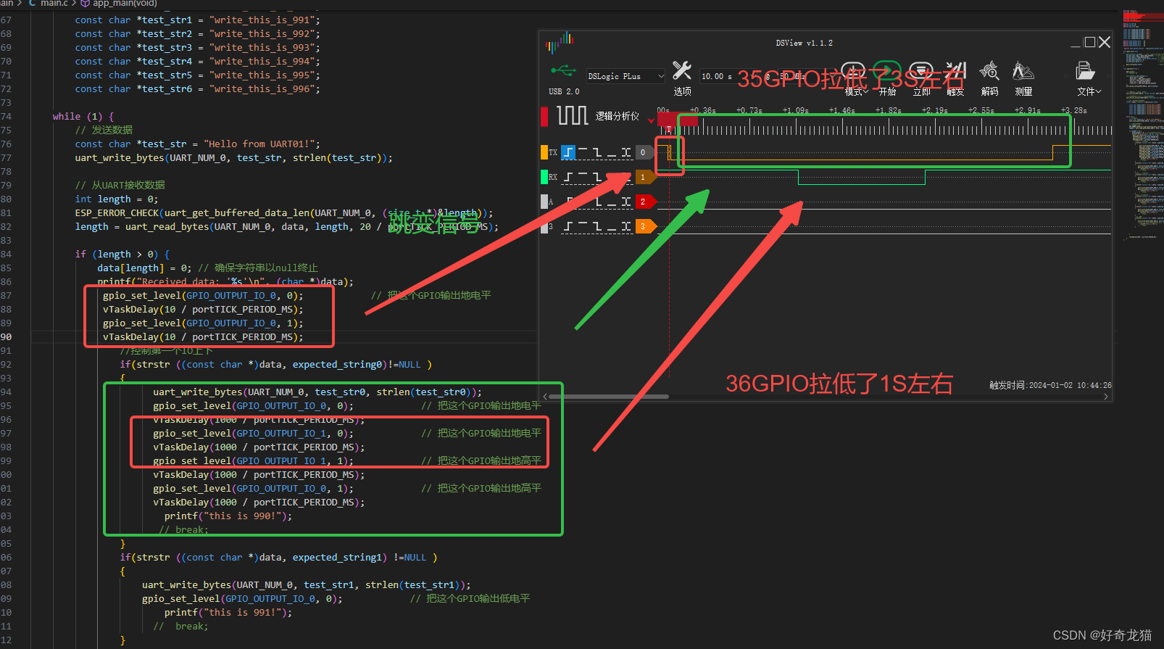Click the orange TX channel color swatch
1164x649 pixels.
point(544,152)
